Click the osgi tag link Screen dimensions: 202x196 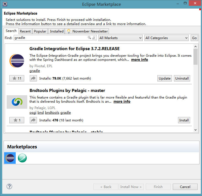coord(33,113)
